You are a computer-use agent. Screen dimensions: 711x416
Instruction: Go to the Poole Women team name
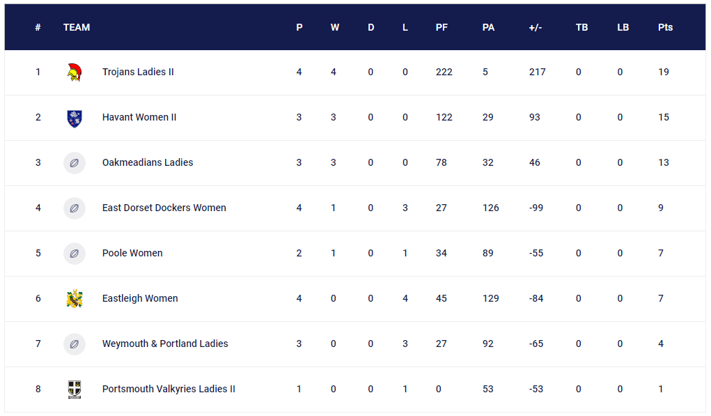132,254
